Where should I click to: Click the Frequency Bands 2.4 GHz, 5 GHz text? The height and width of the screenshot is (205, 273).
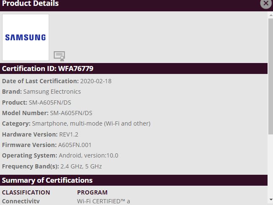pyautogui.click(x=81, y=166)
